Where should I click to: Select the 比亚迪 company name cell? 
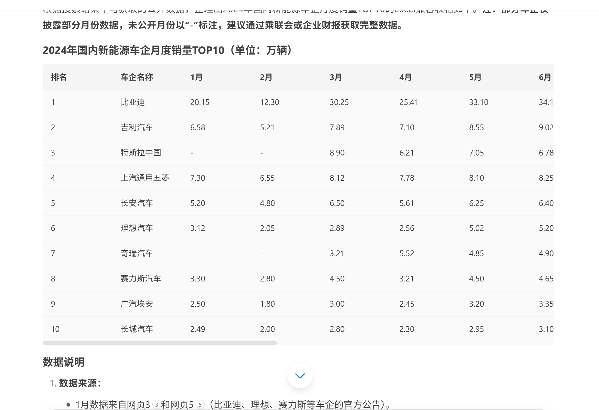(x=133, y=102)
